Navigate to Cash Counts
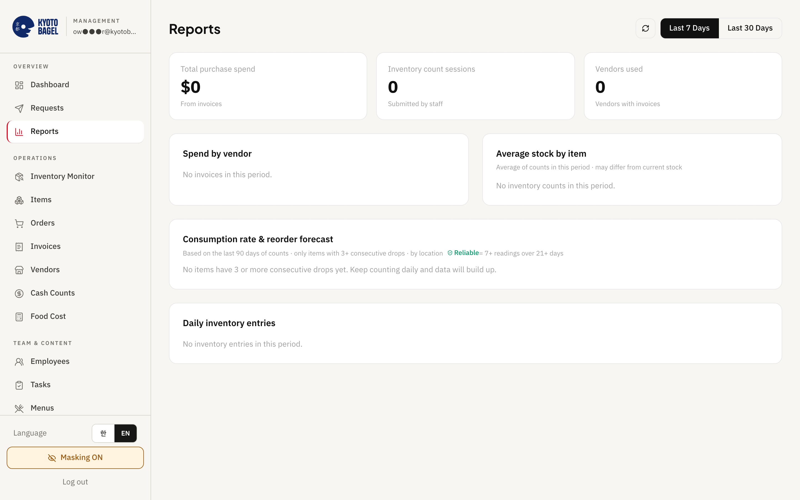The image size is (800, 500). click(75, 293)
